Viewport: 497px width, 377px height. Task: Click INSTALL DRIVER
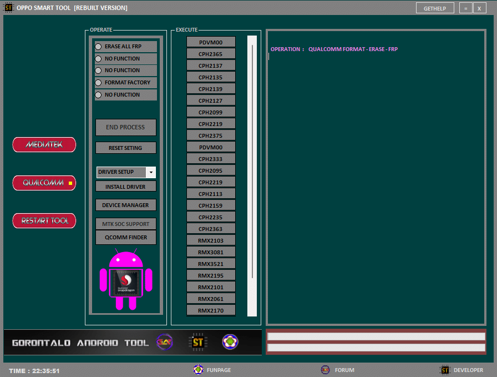click(x=126, y=187)
